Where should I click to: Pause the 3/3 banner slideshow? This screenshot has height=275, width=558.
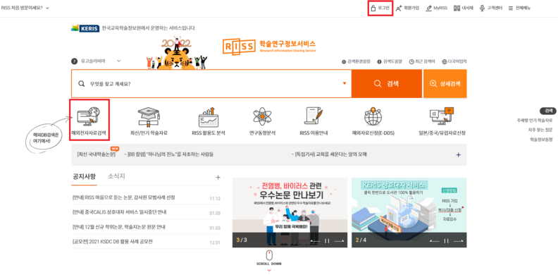[327, 241]
